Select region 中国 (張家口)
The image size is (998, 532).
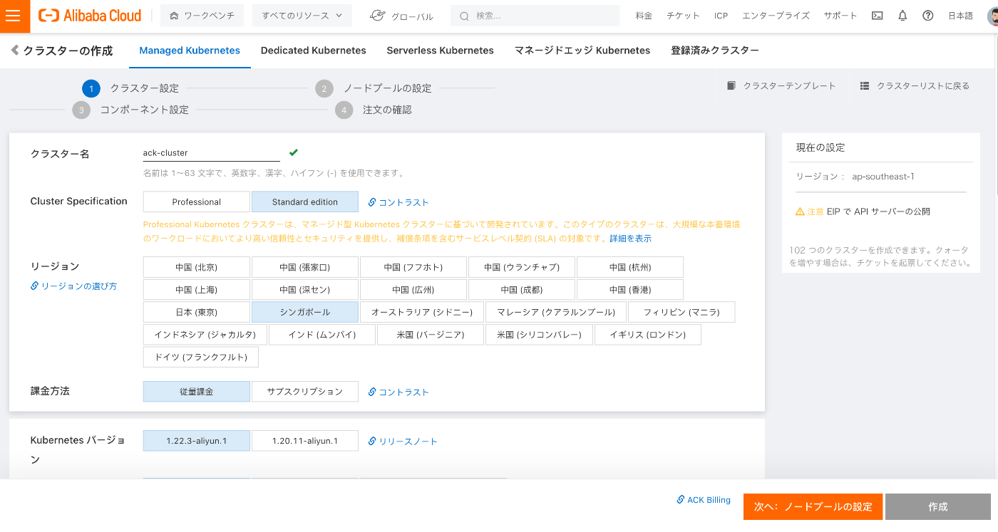point(305,267)
